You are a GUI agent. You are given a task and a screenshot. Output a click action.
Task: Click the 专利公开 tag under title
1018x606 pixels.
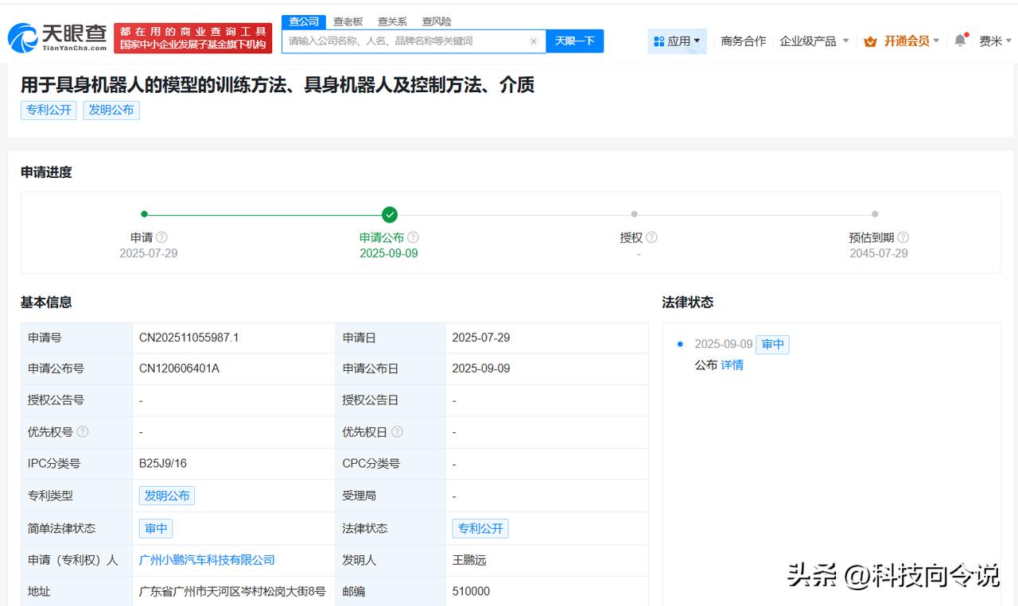pyautogui.click(x=49, y=110)
